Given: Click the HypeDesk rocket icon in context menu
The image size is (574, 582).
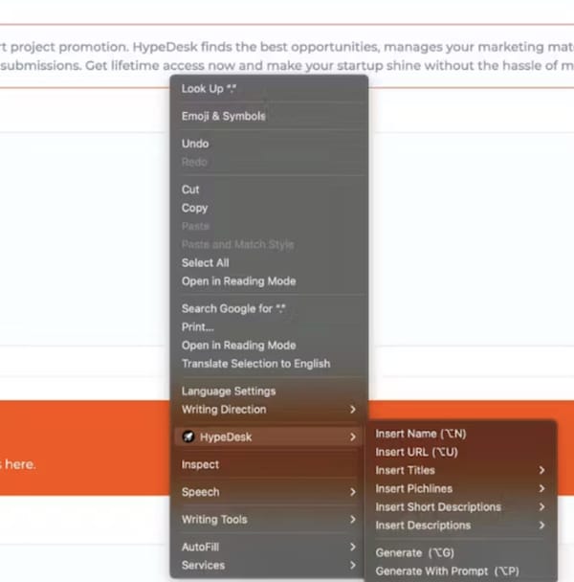Looking at the screenshot, I should (x=188, y=437).
